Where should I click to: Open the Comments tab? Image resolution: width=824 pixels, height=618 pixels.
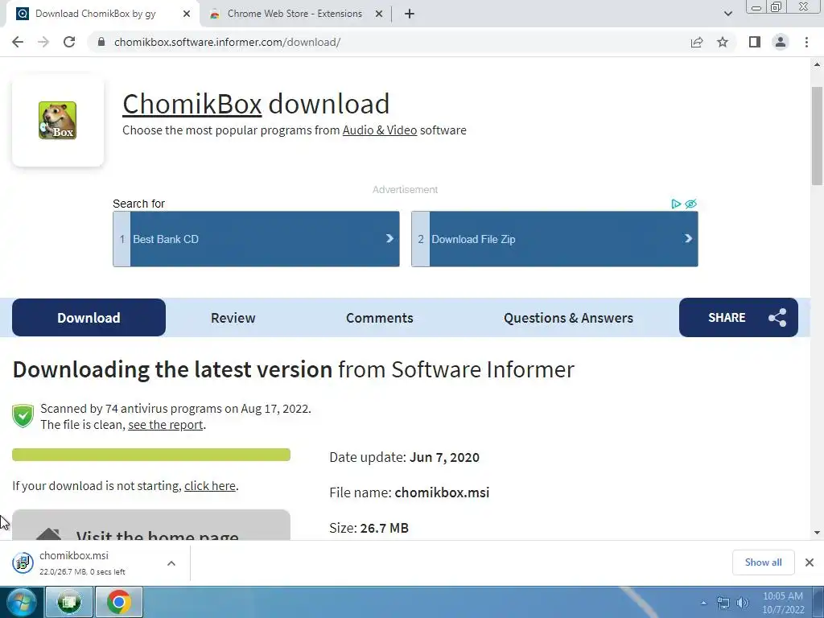coord(380,318)
